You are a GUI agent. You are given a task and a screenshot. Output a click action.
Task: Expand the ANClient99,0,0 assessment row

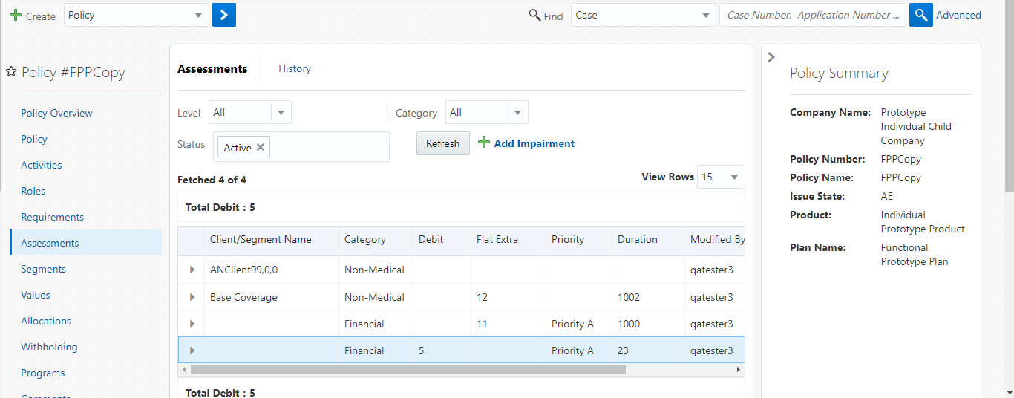[x=192, y=270]
